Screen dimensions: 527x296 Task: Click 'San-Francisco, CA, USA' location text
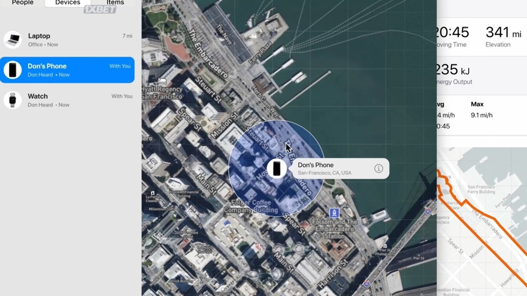pos(324,173)
